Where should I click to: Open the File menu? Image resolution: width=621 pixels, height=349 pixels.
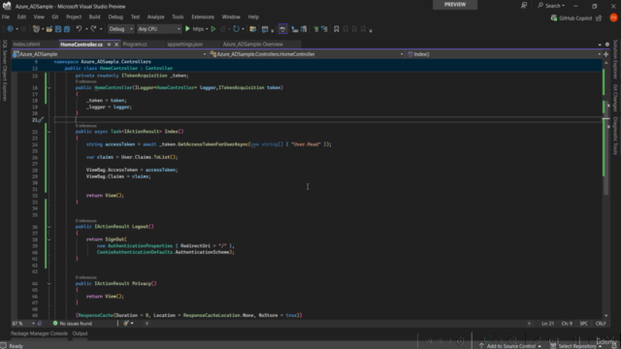pos(6,17)
